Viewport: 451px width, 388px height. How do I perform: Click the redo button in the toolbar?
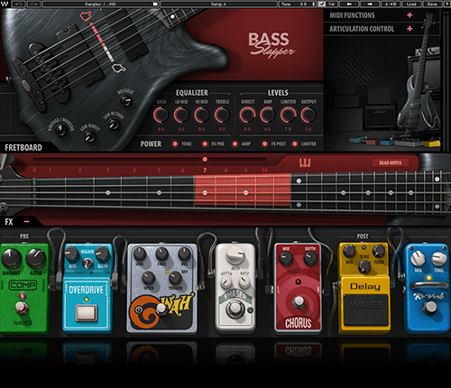point(34,4)
